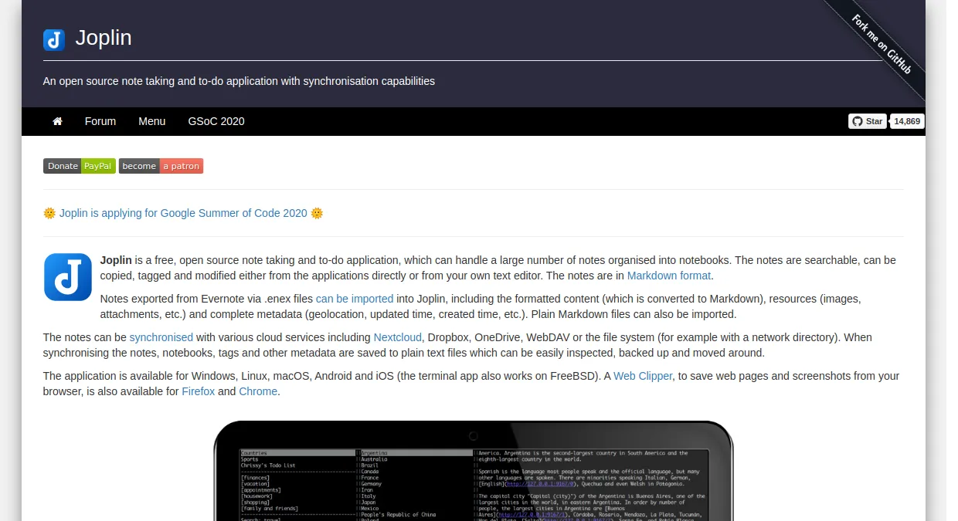Viewport: 958px width, 521px height.
Task: Click the tagline text about synchronisation capabilities
Action: (x=239, y=80)
